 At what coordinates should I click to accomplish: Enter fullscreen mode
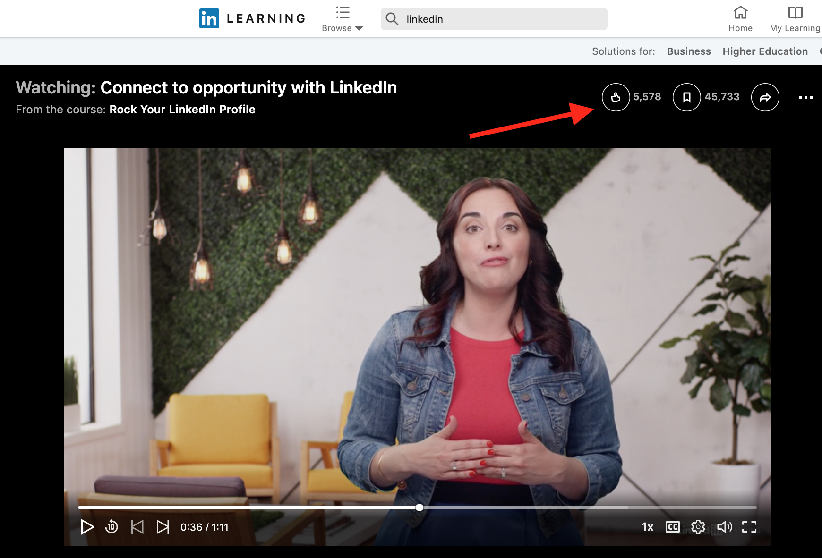coord(749,527)
